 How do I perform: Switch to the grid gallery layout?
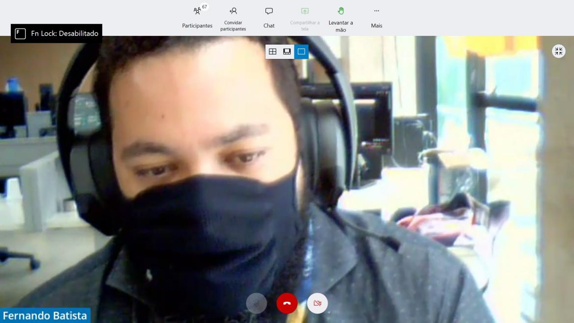tap(273, 52)
